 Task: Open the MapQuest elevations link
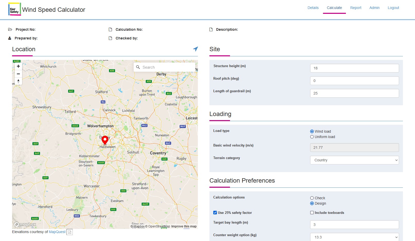click(x=57, y=232)
